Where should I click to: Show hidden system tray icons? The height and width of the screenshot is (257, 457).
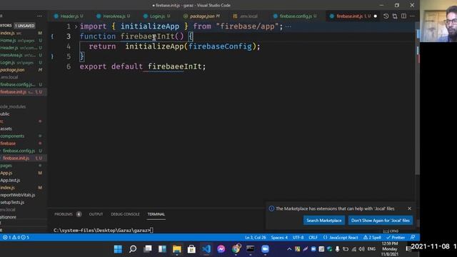click(x=289, y=249)
